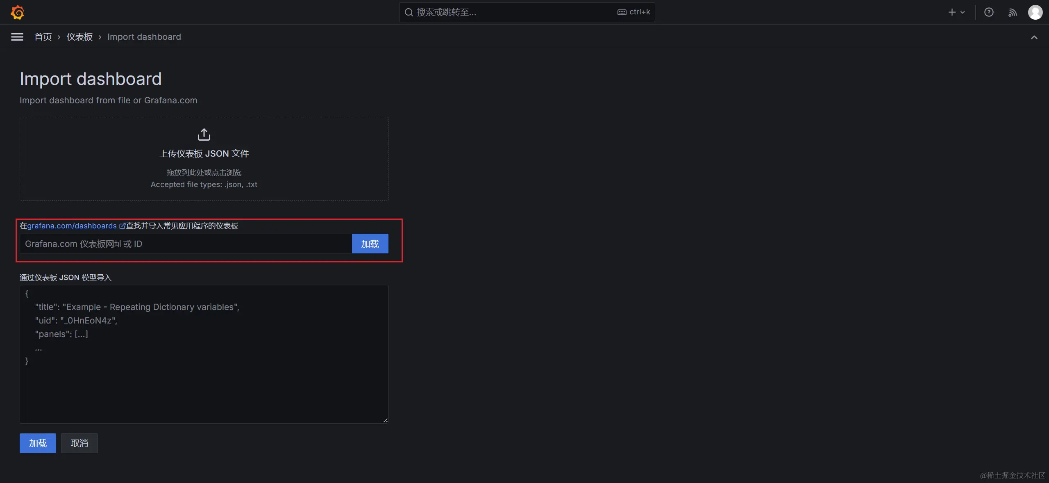Click the plus add-new icon
The image size is (1049, 483).
[x=951, y=12]
